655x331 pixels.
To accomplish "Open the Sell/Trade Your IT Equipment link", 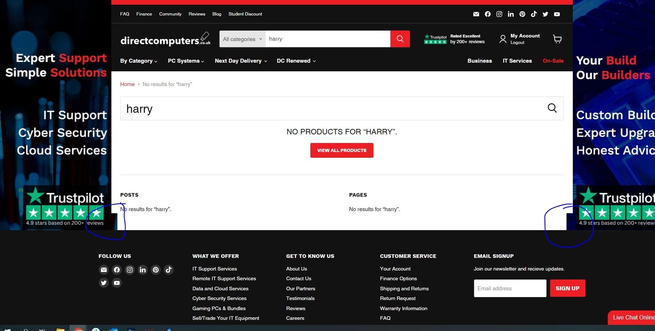I will (x=226, y=318).
